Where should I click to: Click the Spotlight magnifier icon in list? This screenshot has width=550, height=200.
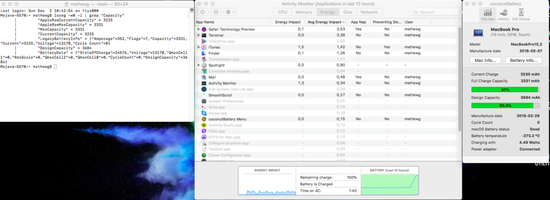(204, 65)
